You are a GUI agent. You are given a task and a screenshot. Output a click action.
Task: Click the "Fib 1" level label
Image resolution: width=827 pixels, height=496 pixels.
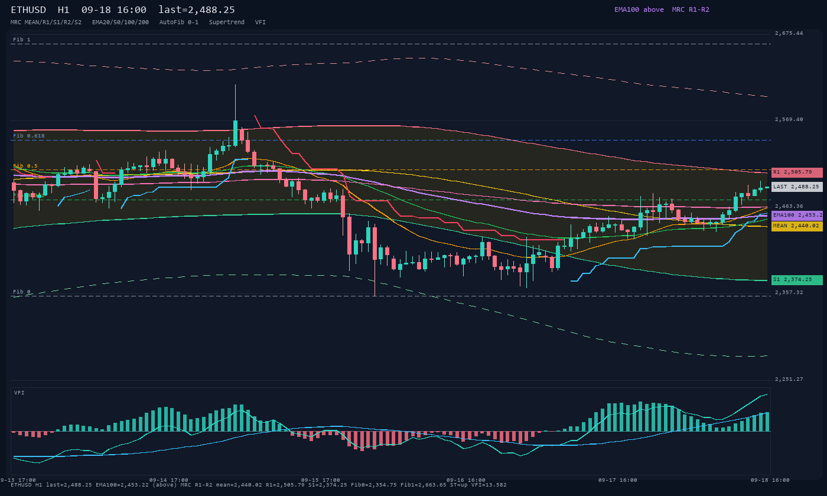(22, 40)
